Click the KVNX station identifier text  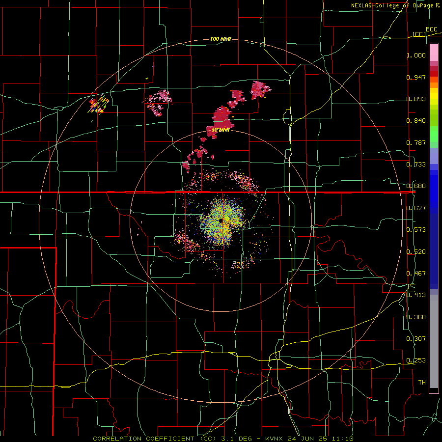click(x=275, y=439)
